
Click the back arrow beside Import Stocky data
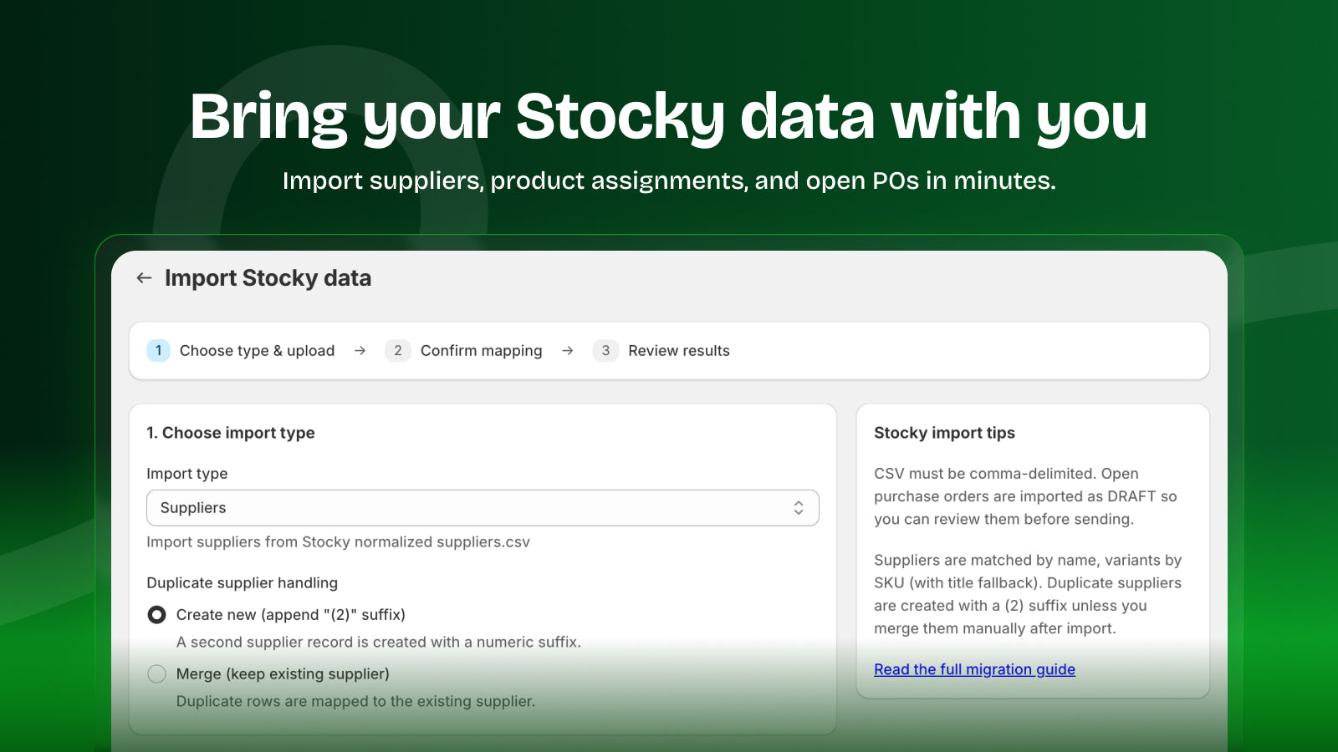pyautogui.click(x=145, y=278)
